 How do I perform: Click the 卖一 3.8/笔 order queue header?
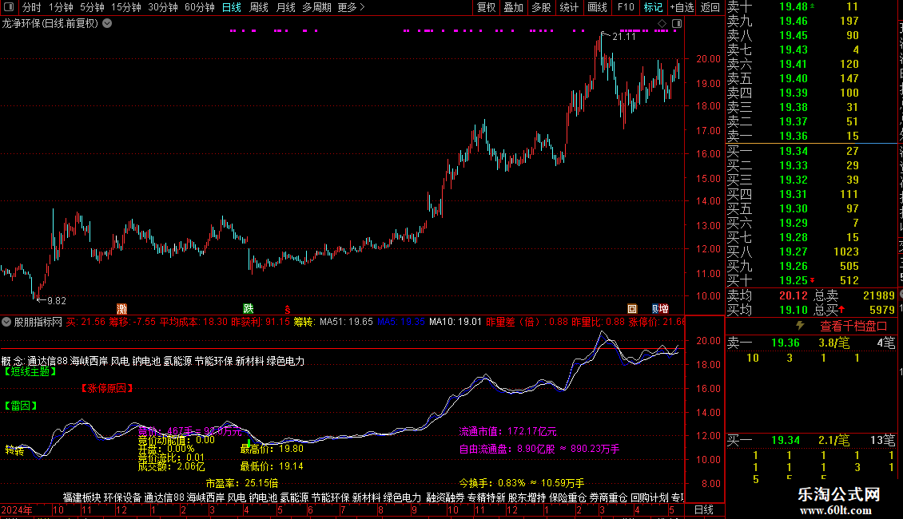click(x=811, y=343)
